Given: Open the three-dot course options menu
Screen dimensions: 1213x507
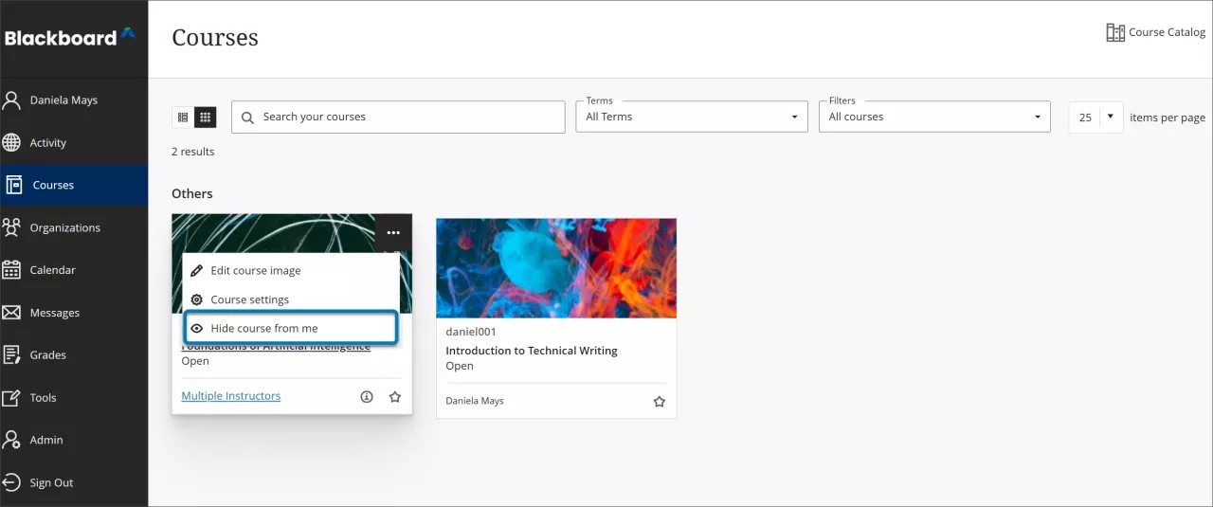Looking at the screenshot, I should tap(393, 233).
